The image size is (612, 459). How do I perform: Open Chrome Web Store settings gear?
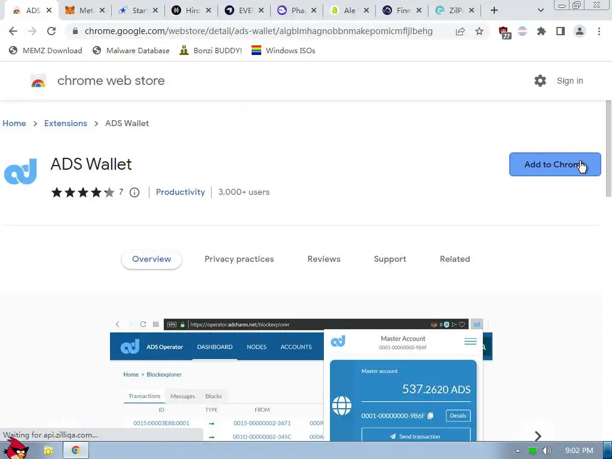click(540, 81)
